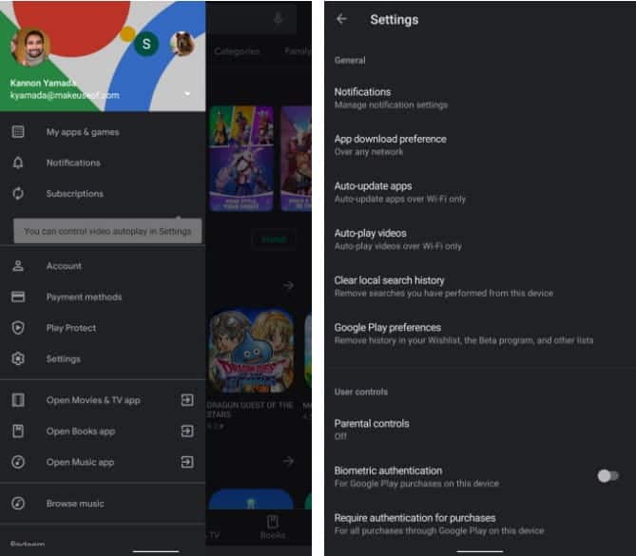Viewport: 636px width, 556px height.
Task: Open Parental controls setting
Action: tap(480, 429)
